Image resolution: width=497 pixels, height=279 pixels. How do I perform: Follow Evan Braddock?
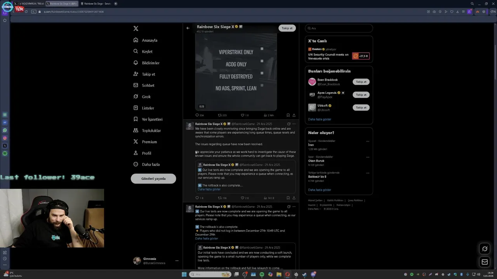click(361, 82)
